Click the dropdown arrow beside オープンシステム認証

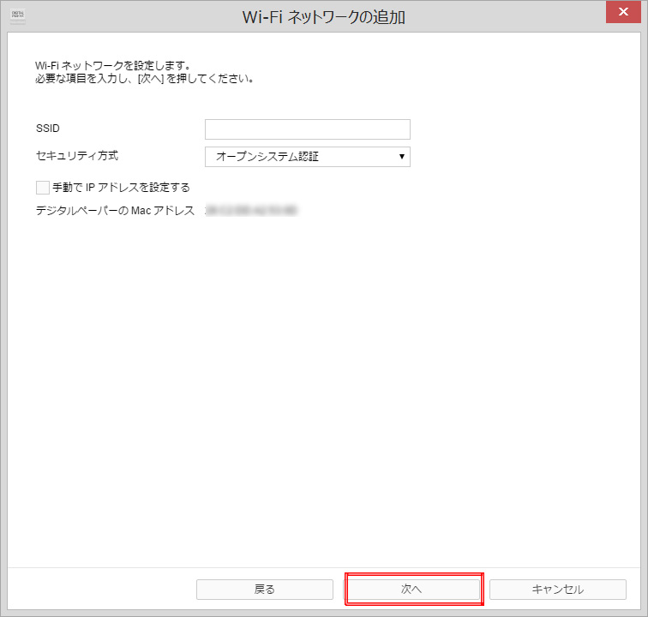(x=401, y=157)
